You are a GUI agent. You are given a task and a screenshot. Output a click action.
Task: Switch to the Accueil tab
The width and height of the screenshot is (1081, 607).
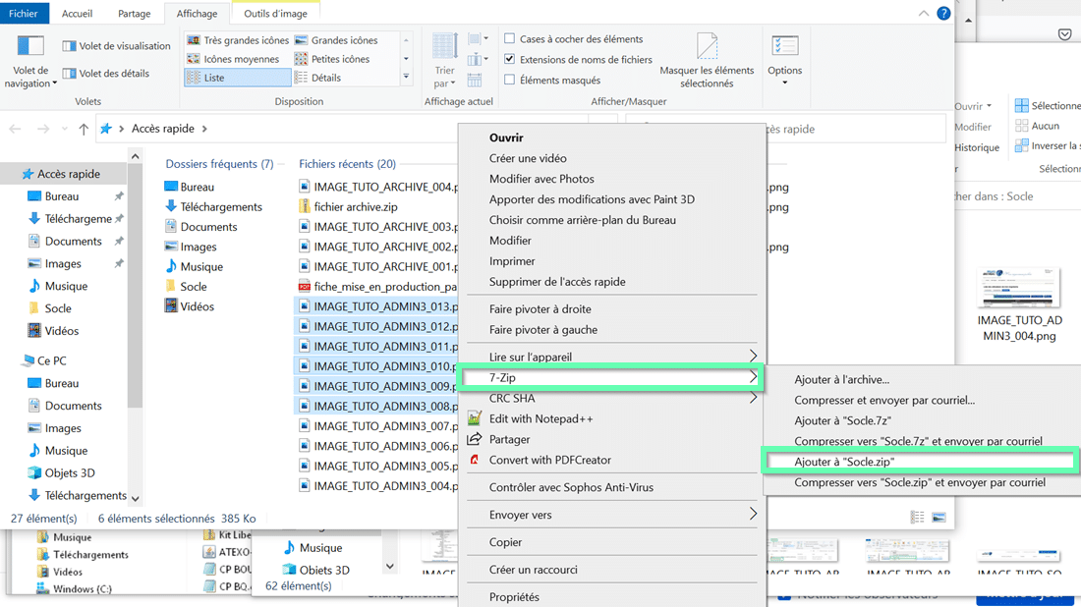(78, 13)
